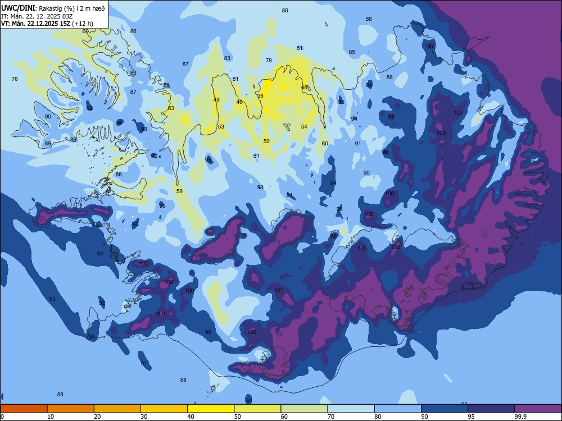The image size is (562, 421).
Task: Click the map value 59
Action: pos(179,191)
